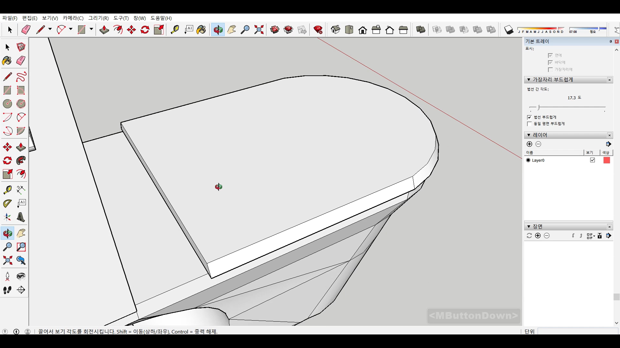The height and width of the screenshot is (348, 620).
Task: Click the Zoom Extents icon in left toolbar
Action: [x=7, y=260]
